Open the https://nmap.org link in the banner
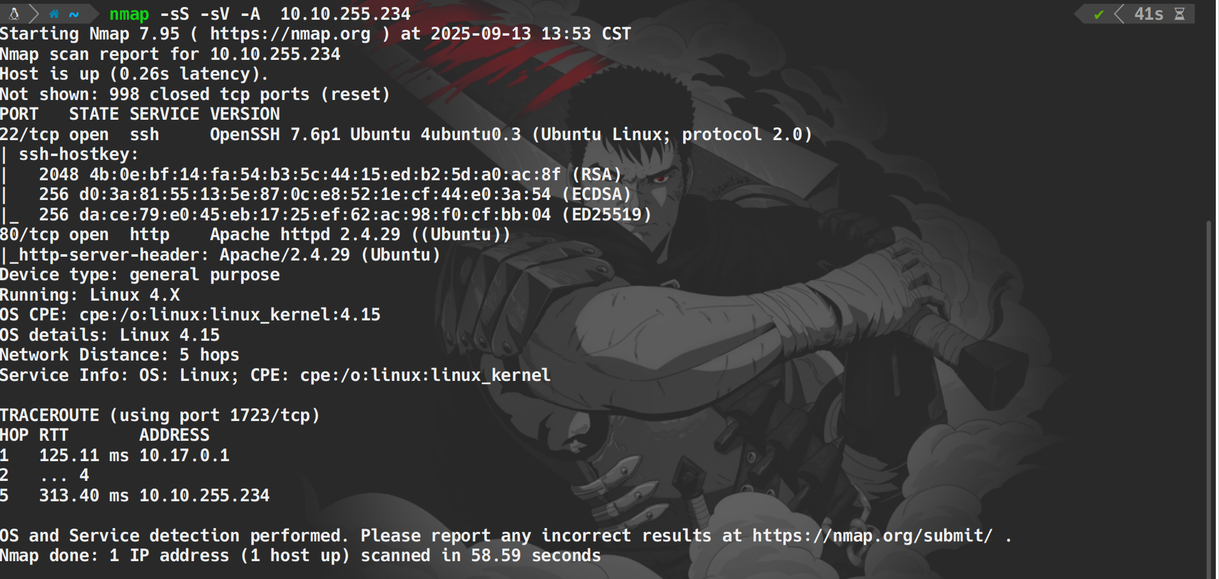This screenshot has width=1219, height=579. [290, 34]
